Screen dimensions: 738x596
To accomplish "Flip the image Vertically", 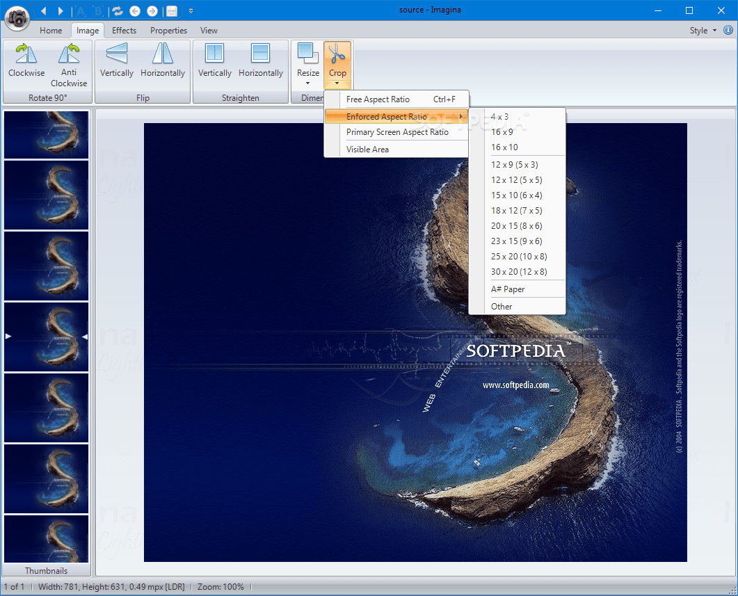I will [117, 60].
